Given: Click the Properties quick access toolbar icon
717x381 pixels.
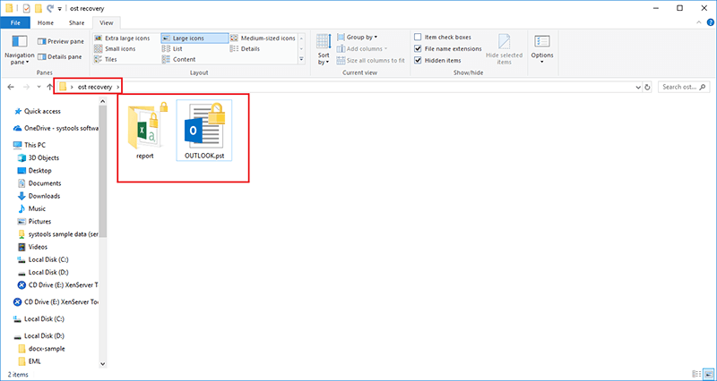Looking at the screenshot, I should tap(27, 8).
